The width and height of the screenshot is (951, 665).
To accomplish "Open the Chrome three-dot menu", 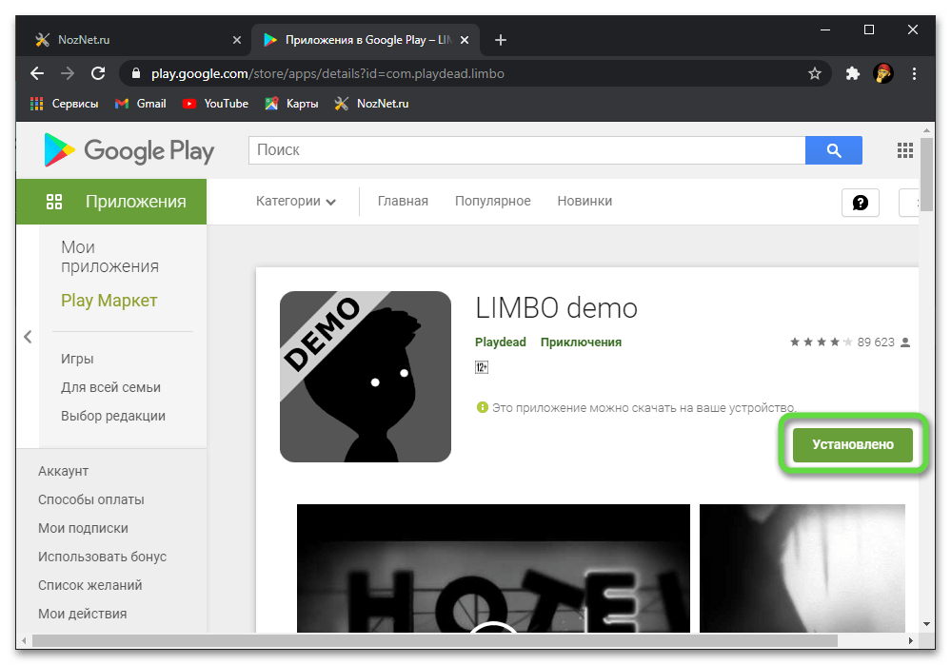I will [x=914, y=73].
